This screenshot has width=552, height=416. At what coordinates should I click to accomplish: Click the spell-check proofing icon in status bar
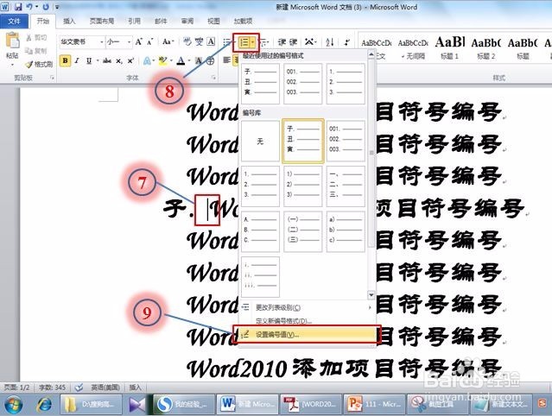pos(79,388)
